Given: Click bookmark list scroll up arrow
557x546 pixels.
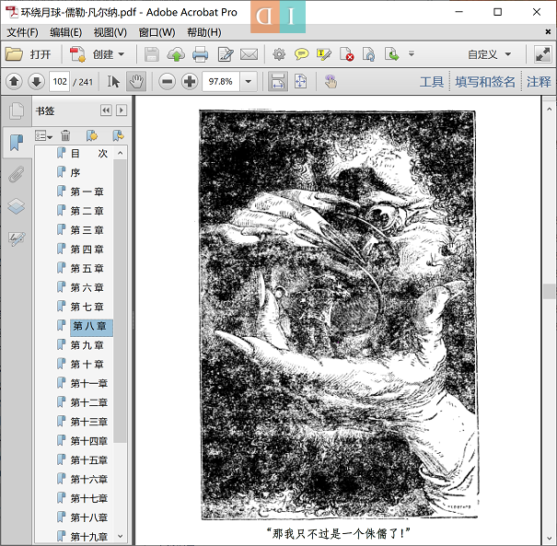Looking at the screenshot, I should 121,153.
